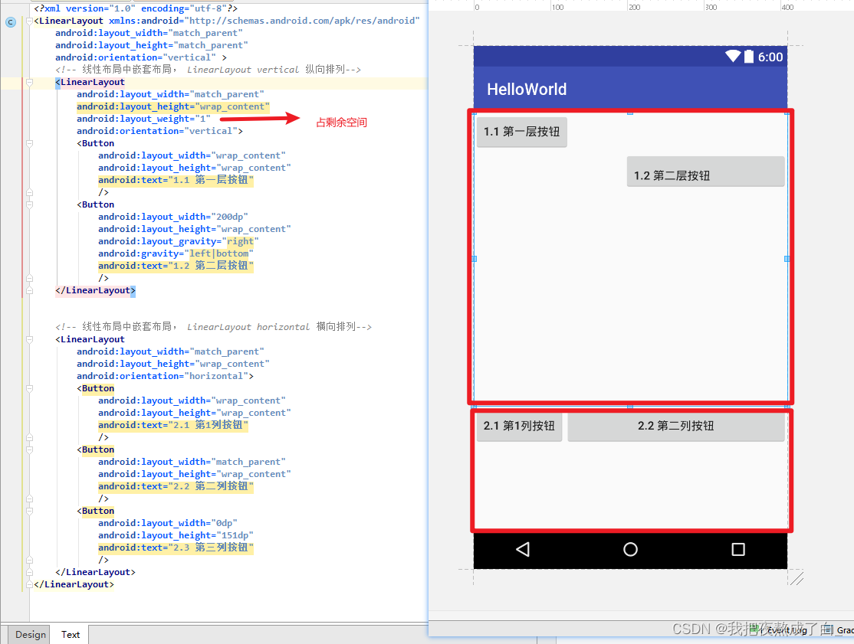Click the left-edge selection handle of selected layout

point(474,259)
